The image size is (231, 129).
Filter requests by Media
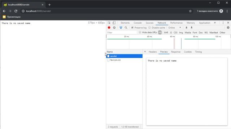[x=188, y=33]
